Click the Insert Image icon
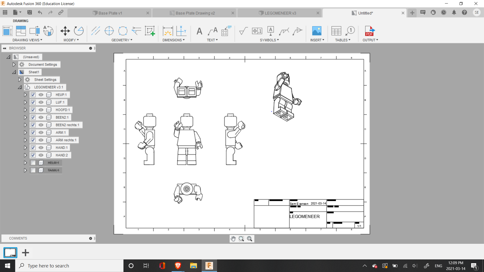The height and width of the screenshot is (272, 484). pos(317,31)
